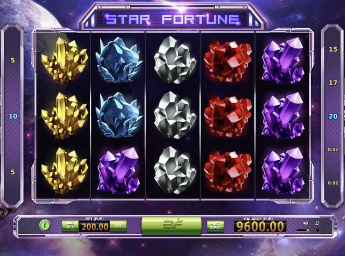Adjust the volume slider under the speaker
Image resolution: width=345 pixels, height=256 pixels.
tap(303, 230)
